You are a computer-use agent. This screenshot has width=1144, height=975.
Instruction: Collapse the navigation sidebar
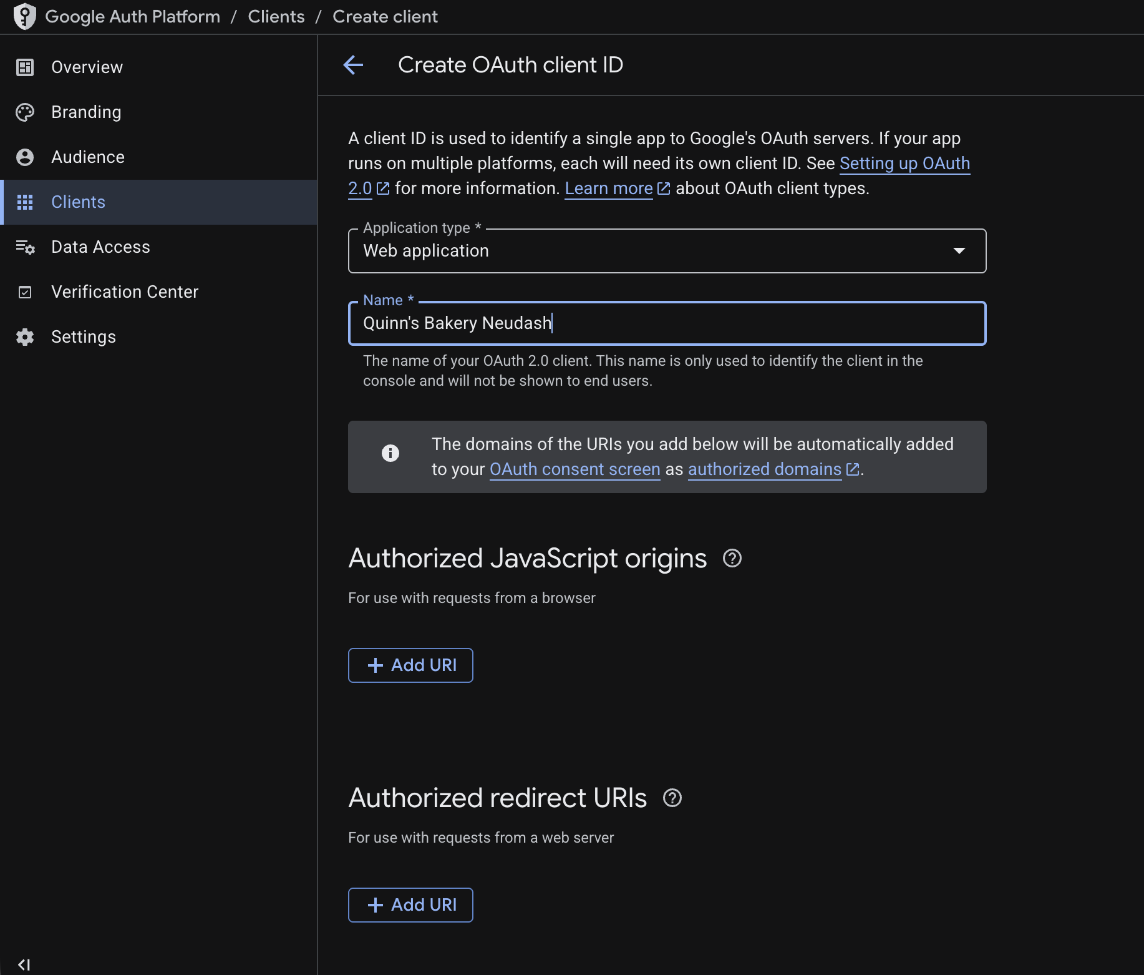pos(24,964)
